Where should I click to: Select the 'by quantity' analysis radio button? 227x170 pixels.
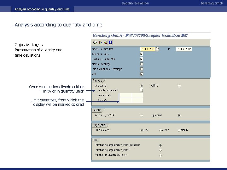coord(142,86)
